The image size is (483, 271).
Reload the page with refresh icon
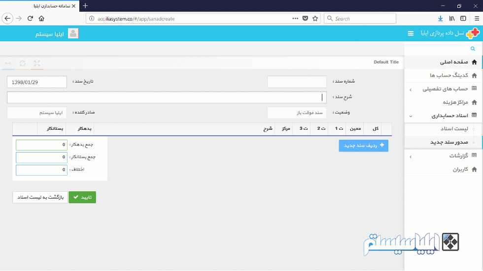pyautogui.click(x=30, y=18)
